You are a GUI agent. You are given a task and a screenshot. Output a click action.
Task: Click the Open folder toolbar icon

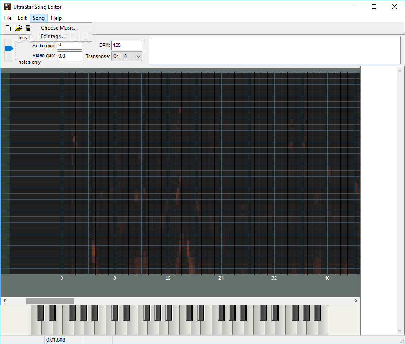coord(18,28)
